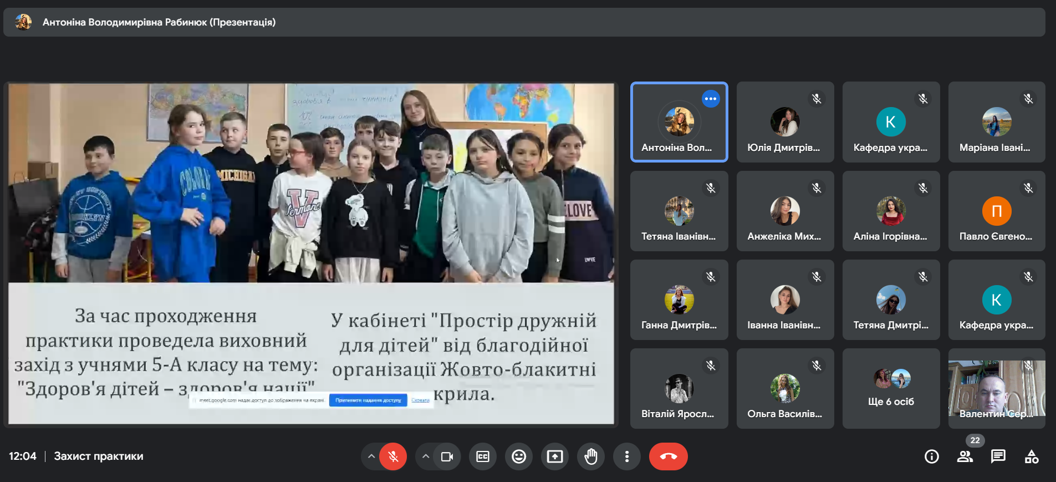Click the muted mic icon on Тетяна Іванівн... tile
The width and height of the screenshot is (1056, 482).
click(711, 188)
